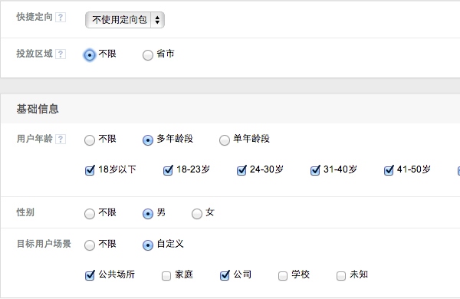Image resolution: width=460 pixels, height=299 pixels.
Task: Select 省市 radio for 投放区域
Action: pyautogui.click(x=148, y=55)
